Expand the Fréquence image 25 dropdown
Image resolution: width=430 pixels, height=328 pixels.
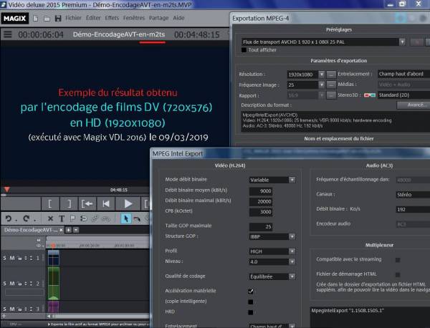pyautogui.click(x=321, y=85)
